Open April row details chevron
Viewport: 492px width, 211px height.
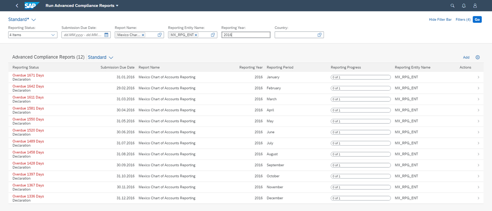(x=478, y=110)
